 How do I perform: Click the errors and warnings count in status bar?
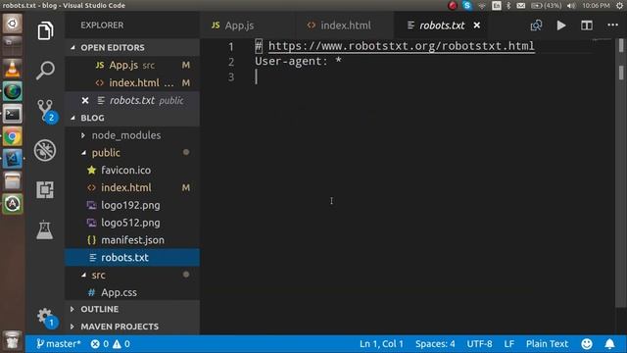coord(111,344)
